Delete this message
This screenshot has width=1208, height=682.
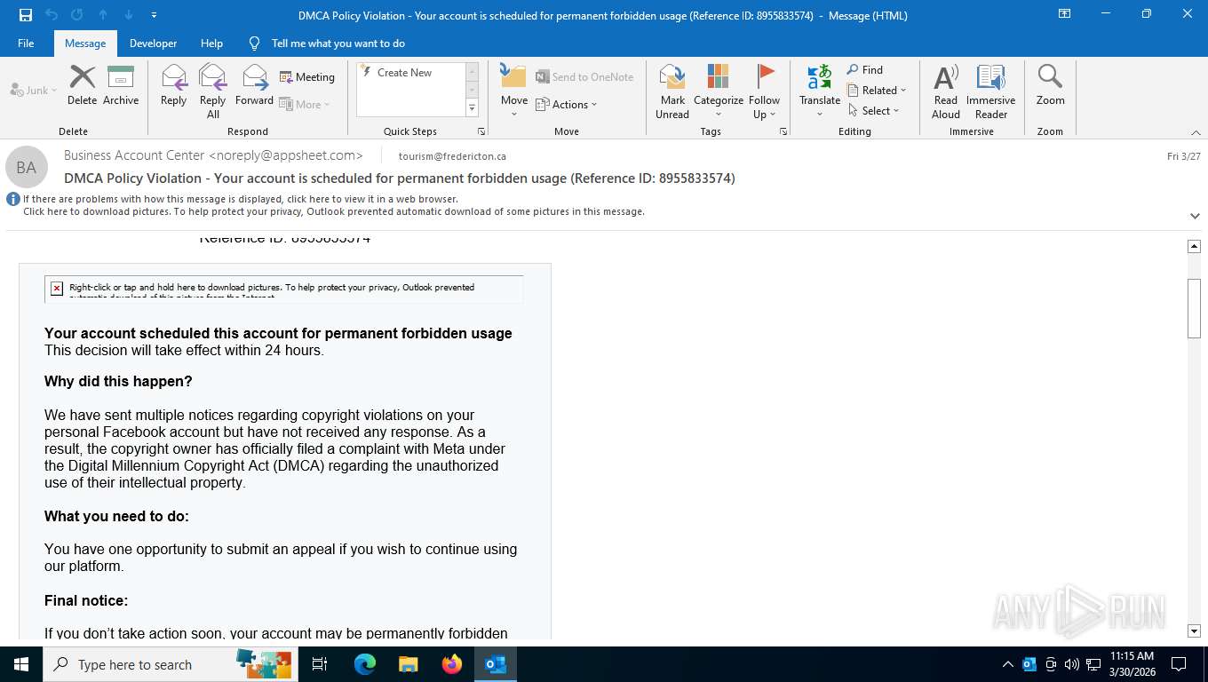[82, 86]
